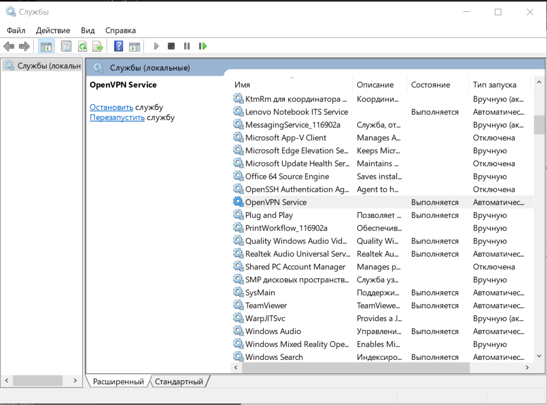This screenshot has width=547, height=405.
Task: Click the services list scroll-down arrow
Action: pos(539,356)
